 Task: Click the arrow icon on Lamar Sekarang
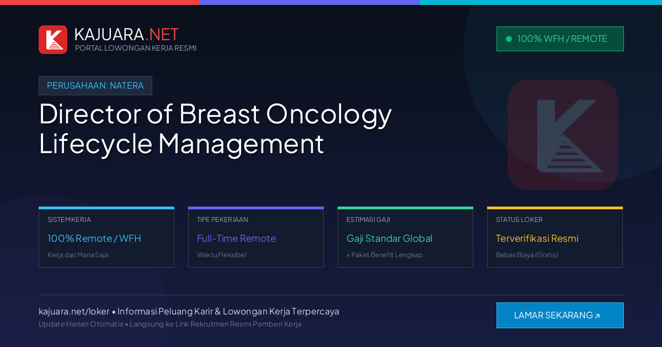coord(597,316)
